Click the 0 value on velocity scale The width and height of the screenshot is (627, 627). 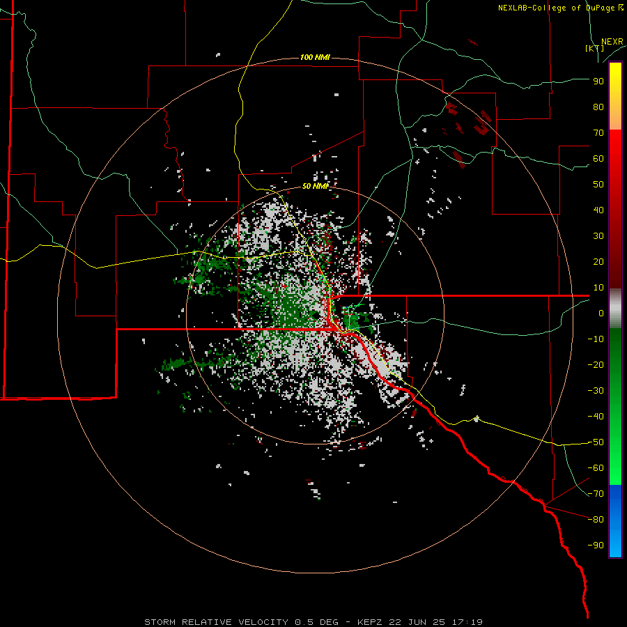tap(601, 313)
